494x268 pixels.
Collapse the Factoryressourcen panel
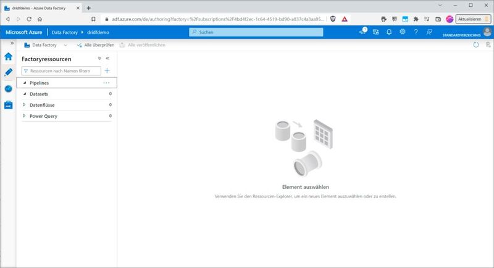coord(107,58)
